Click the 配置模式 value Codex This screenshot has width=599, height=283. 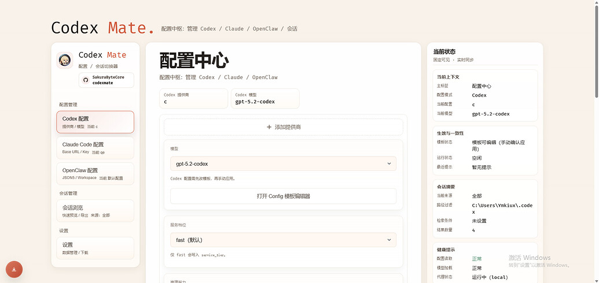tap(479, 95)
